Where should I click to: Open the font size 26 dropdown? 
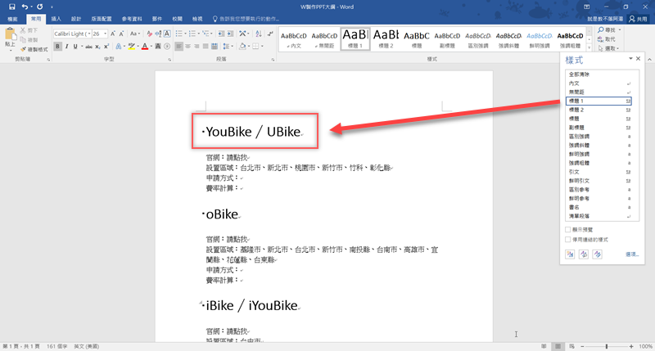pyautogui.click(x=105, y=34)
